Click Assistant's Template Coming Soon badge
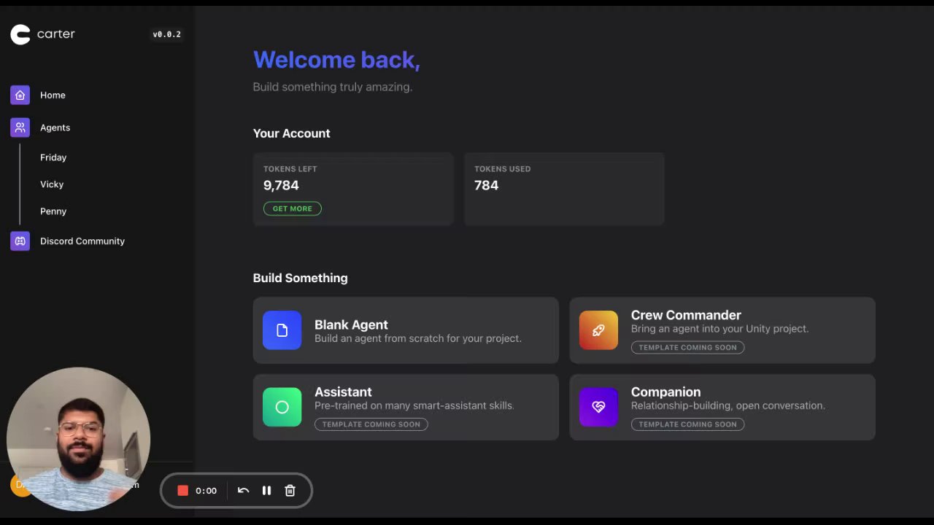The height and width of the screenshot is (525, 934). click(x=371, y=424)
